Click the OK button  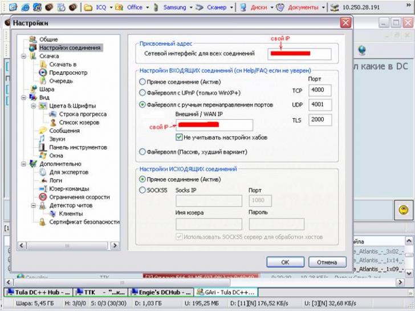click(285, 262)
